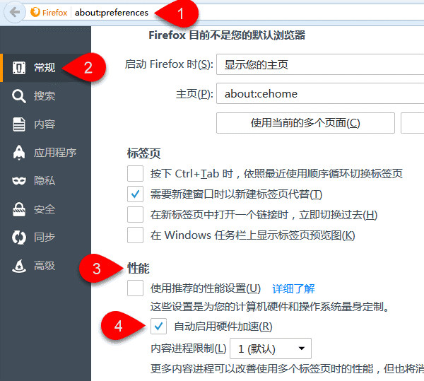424x381 pixels.
Task: Click the 标签页 section heading
Action: coord(144,153)
